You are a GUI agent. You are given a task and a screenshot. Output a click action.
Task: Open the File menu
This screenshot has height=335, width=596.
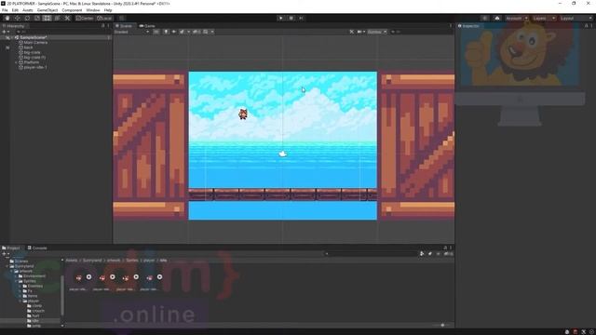point(5,10)
